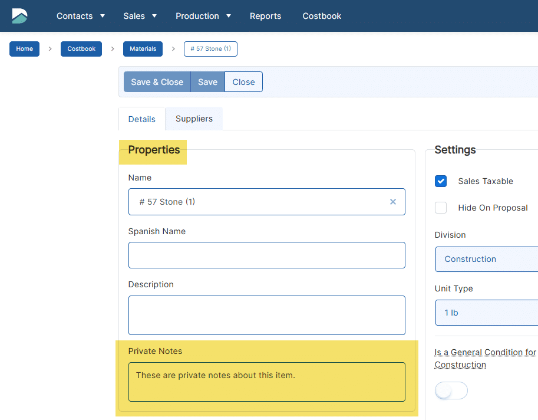The width and height of the screenshot is (538, 420).
Task: Toggle the General Condition for Construction switch
Action: pyautogui.click(x=451, y=391)
